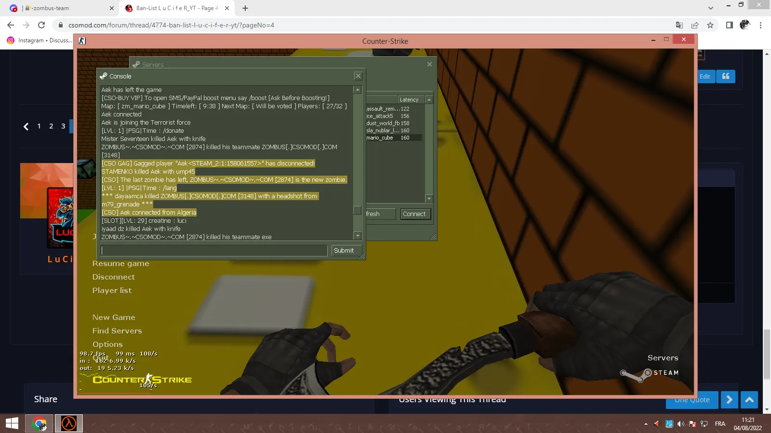
Task: Click the translate page icon in address bar
Action: point(679,25)
